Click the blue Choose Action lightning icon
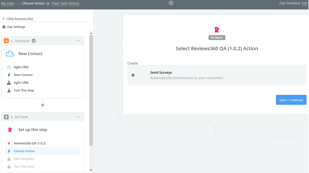The height and width of the screenshot is (173, 309). click(9, 151)
